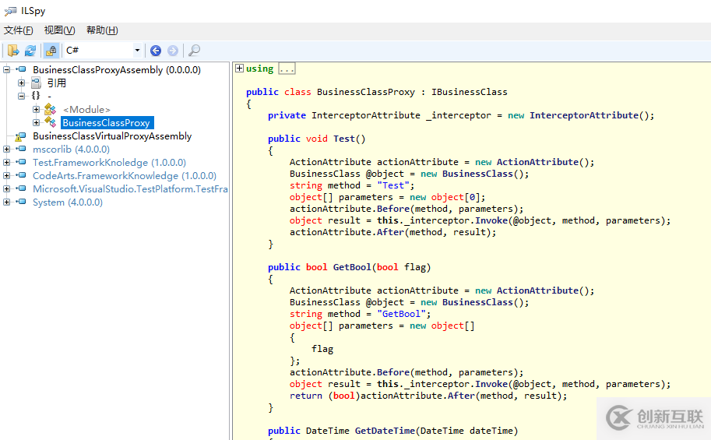The image size is (711, 440).
Task: Open the 视图(V) menu
Action: pos(59,30)
